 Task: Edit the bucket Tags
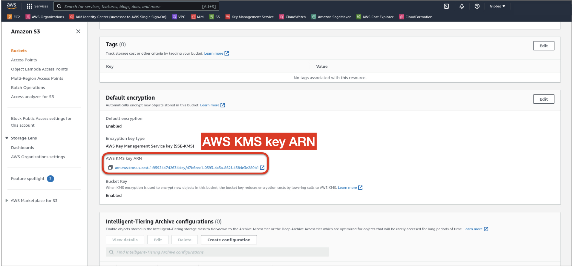click(543, 46)
